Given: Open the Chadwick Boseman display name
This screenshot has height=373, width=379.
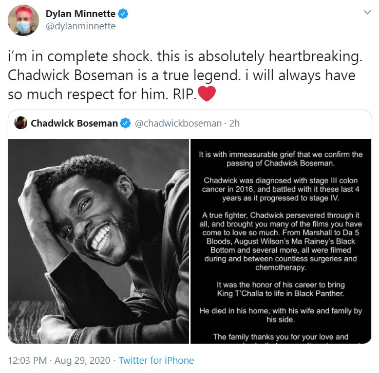Looking at the screenshot, I should click(74, 123).
